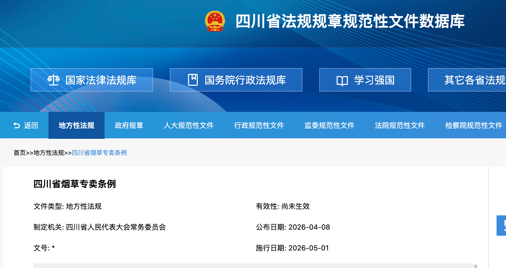Select the 检察院规范性文件 tab
Image resolution: width=506 pixels, height=268 pixels.
473,125
